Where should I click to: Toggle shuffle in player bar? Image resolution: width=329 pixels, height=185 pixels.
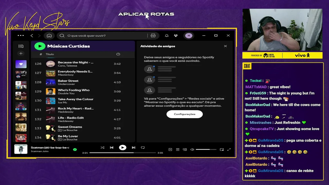102,147
